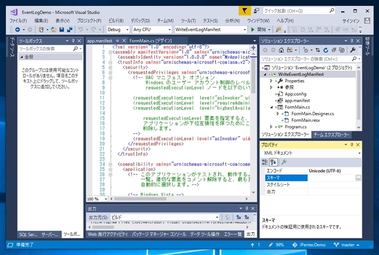The height and width of the screenshot is (255, 379).
Task: Open the ビルド(B) menu
Action: click(116, 20)
